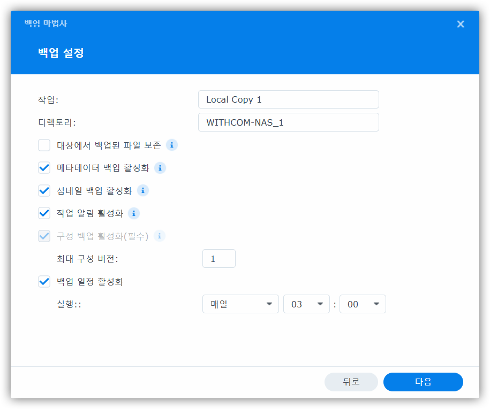Open the minute dropdown showing 00
The image size is (490, 409).
click(363, 304)
